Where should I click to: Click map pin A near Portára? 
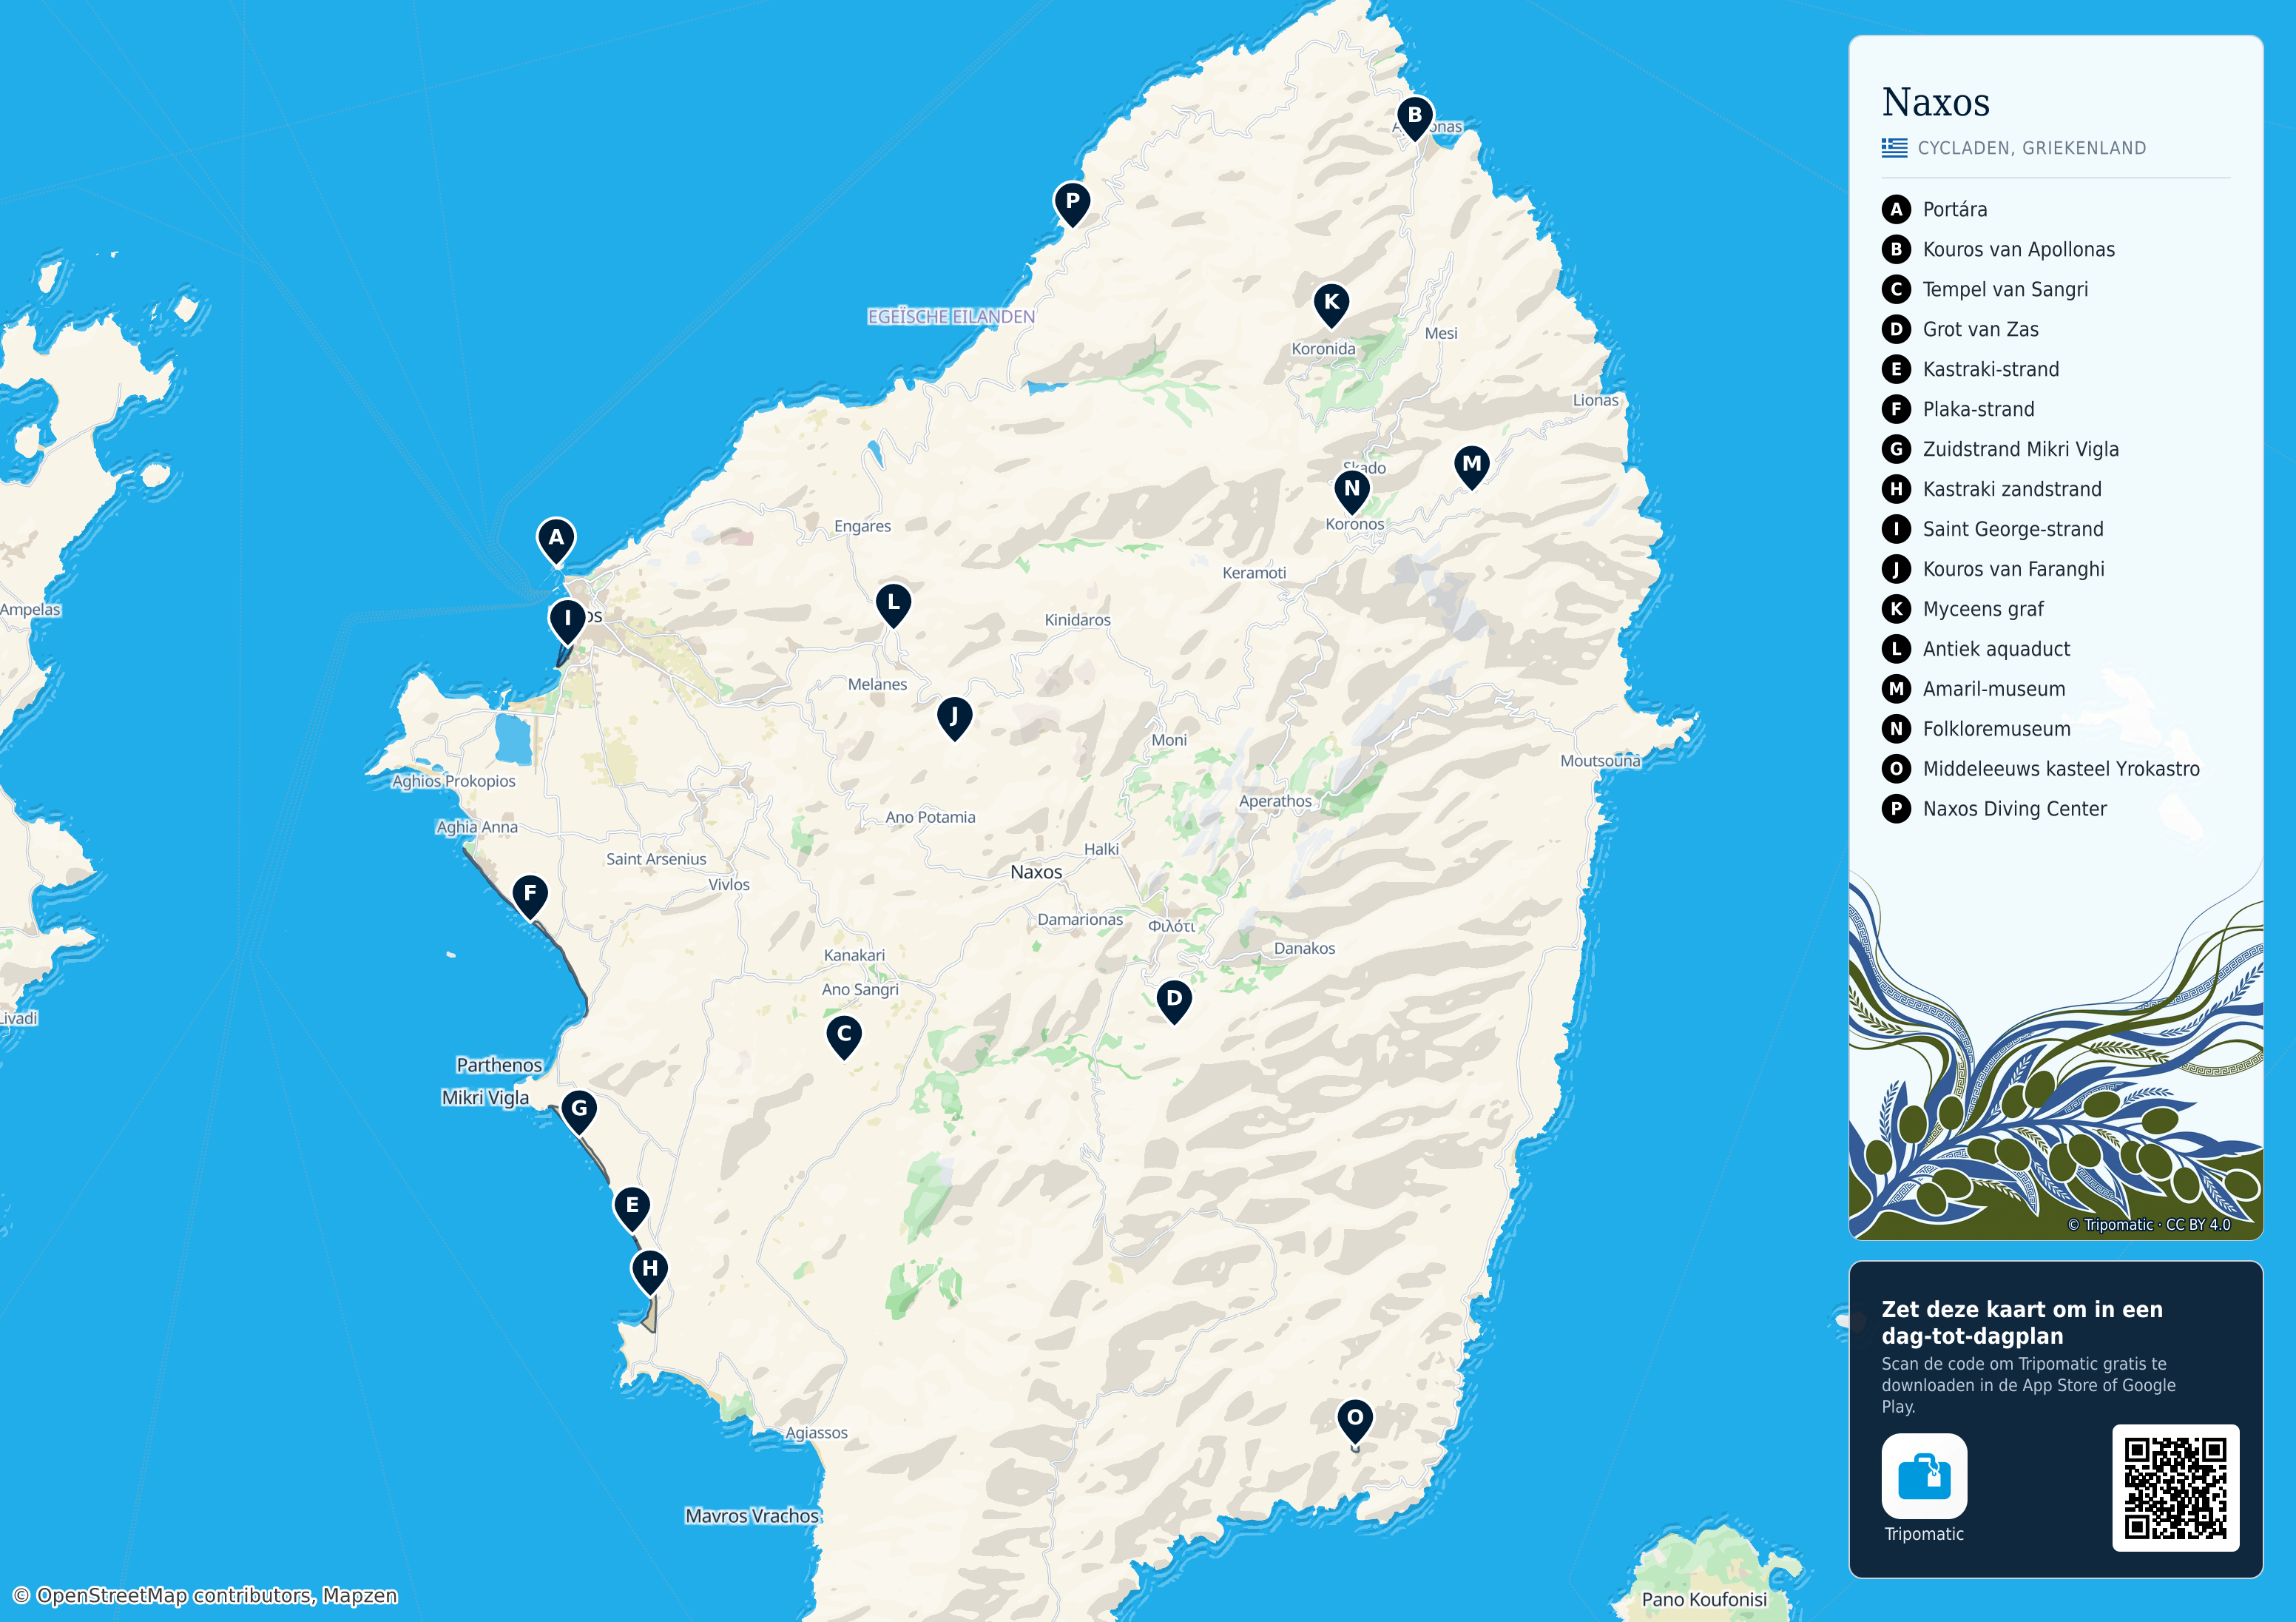click(556, 540)
